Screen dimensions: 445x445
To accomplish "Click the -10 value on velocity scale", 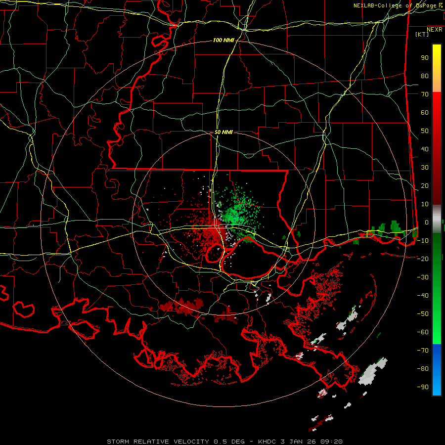I will [x=423, y=241].
